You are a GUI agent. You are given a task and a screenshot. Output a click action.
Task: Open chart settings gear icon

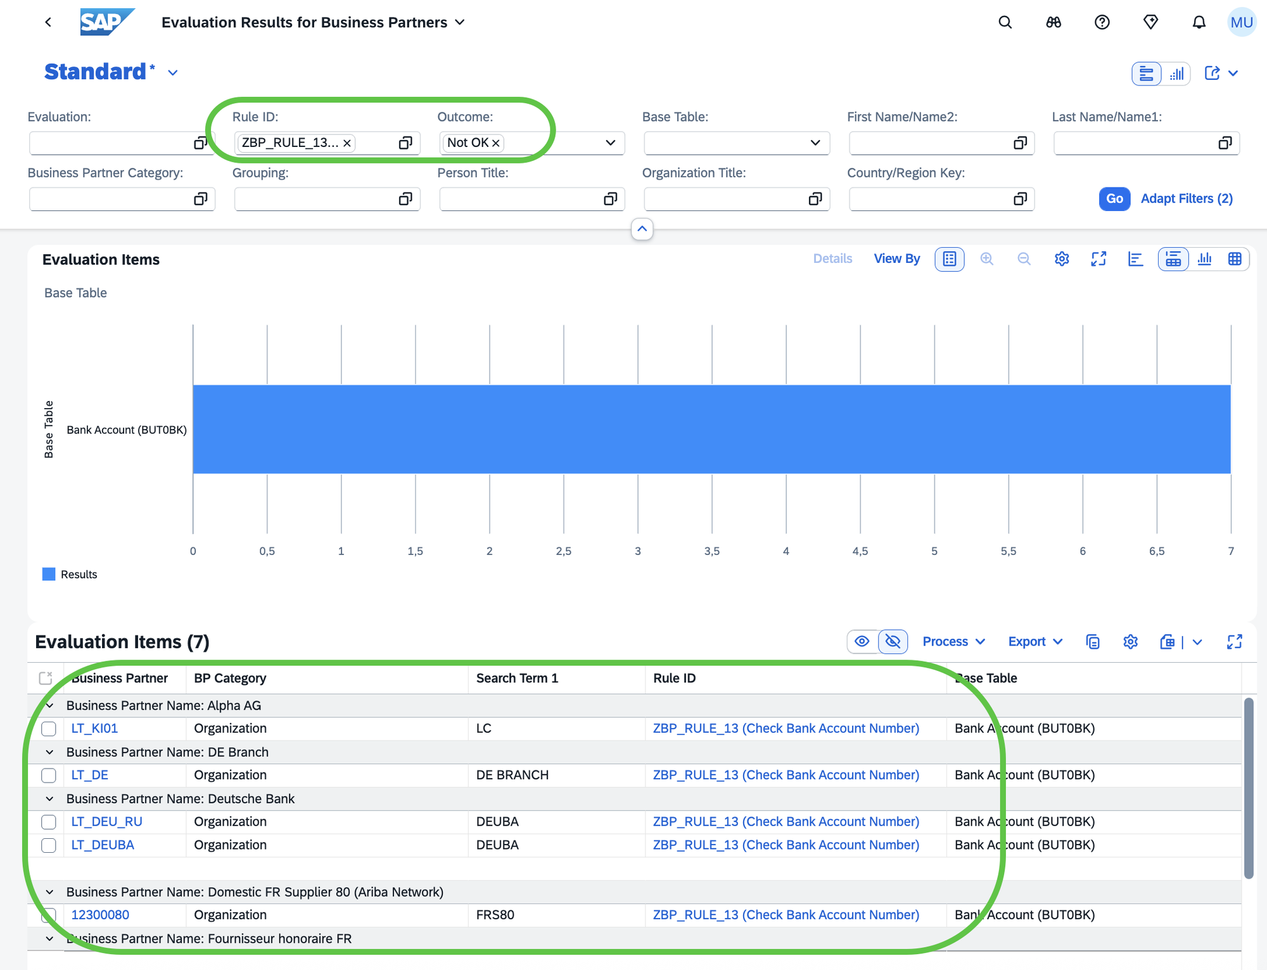click(1062, 258)
